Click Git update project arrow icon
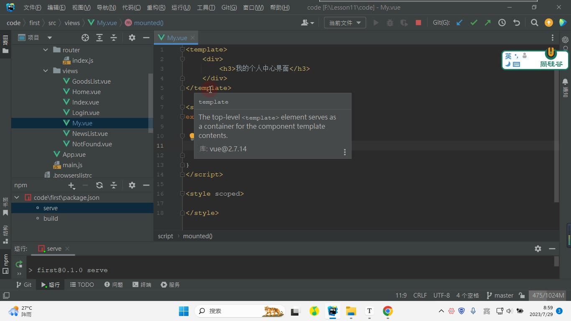The width and height of the screenshot is (571, 321). (459, 23)
